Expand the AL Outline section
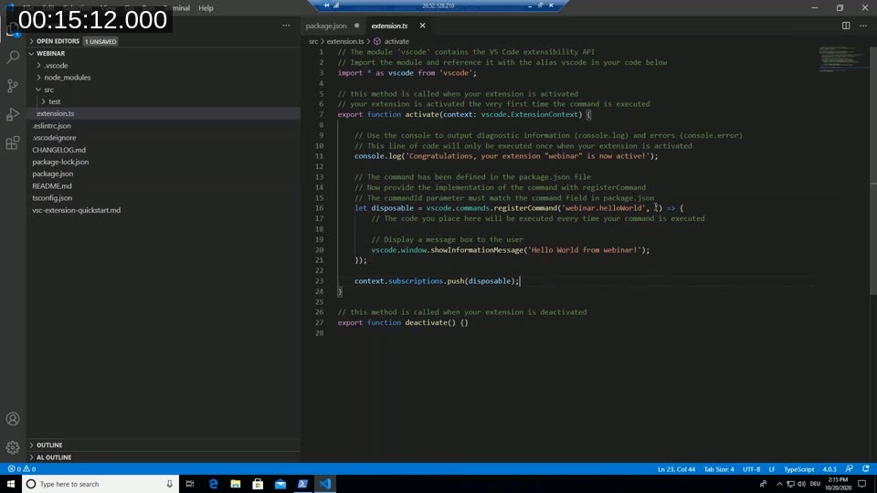 coord(54,457)
